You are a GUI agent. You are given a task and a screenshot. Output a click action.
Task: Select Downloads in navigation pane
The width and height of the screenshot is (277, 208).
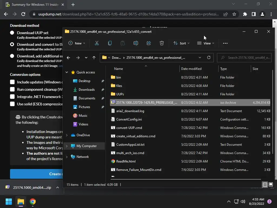87,89
